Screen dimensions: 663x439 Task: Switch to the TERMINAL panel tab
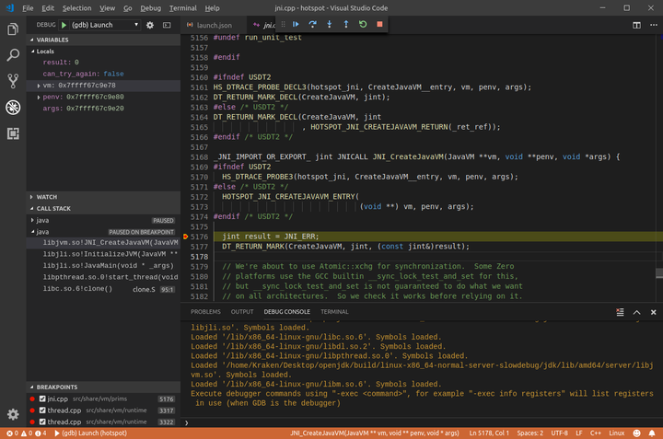coord(334,312)
